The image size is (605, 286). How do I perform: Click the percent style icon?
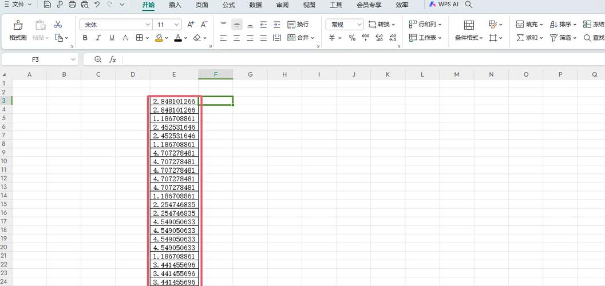(352, 38)
